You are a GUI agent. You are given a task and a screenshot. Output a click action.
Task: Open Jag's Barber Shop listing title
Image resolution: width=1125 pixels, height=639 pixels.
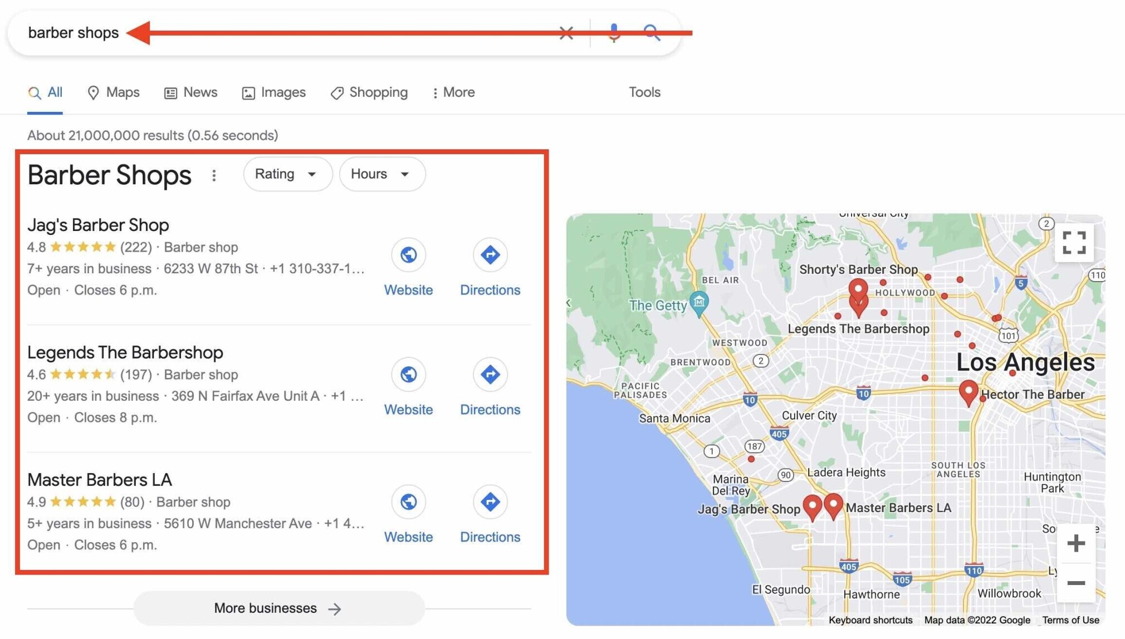point(98,225)
